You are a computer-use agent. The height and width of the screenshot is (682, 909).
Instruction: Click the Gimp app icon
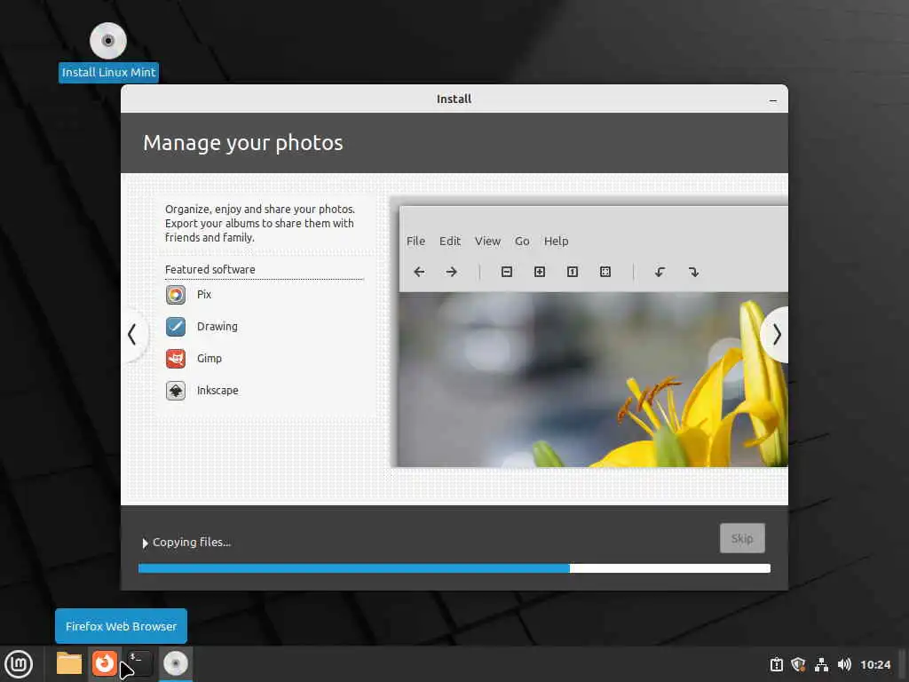(176, 359)
